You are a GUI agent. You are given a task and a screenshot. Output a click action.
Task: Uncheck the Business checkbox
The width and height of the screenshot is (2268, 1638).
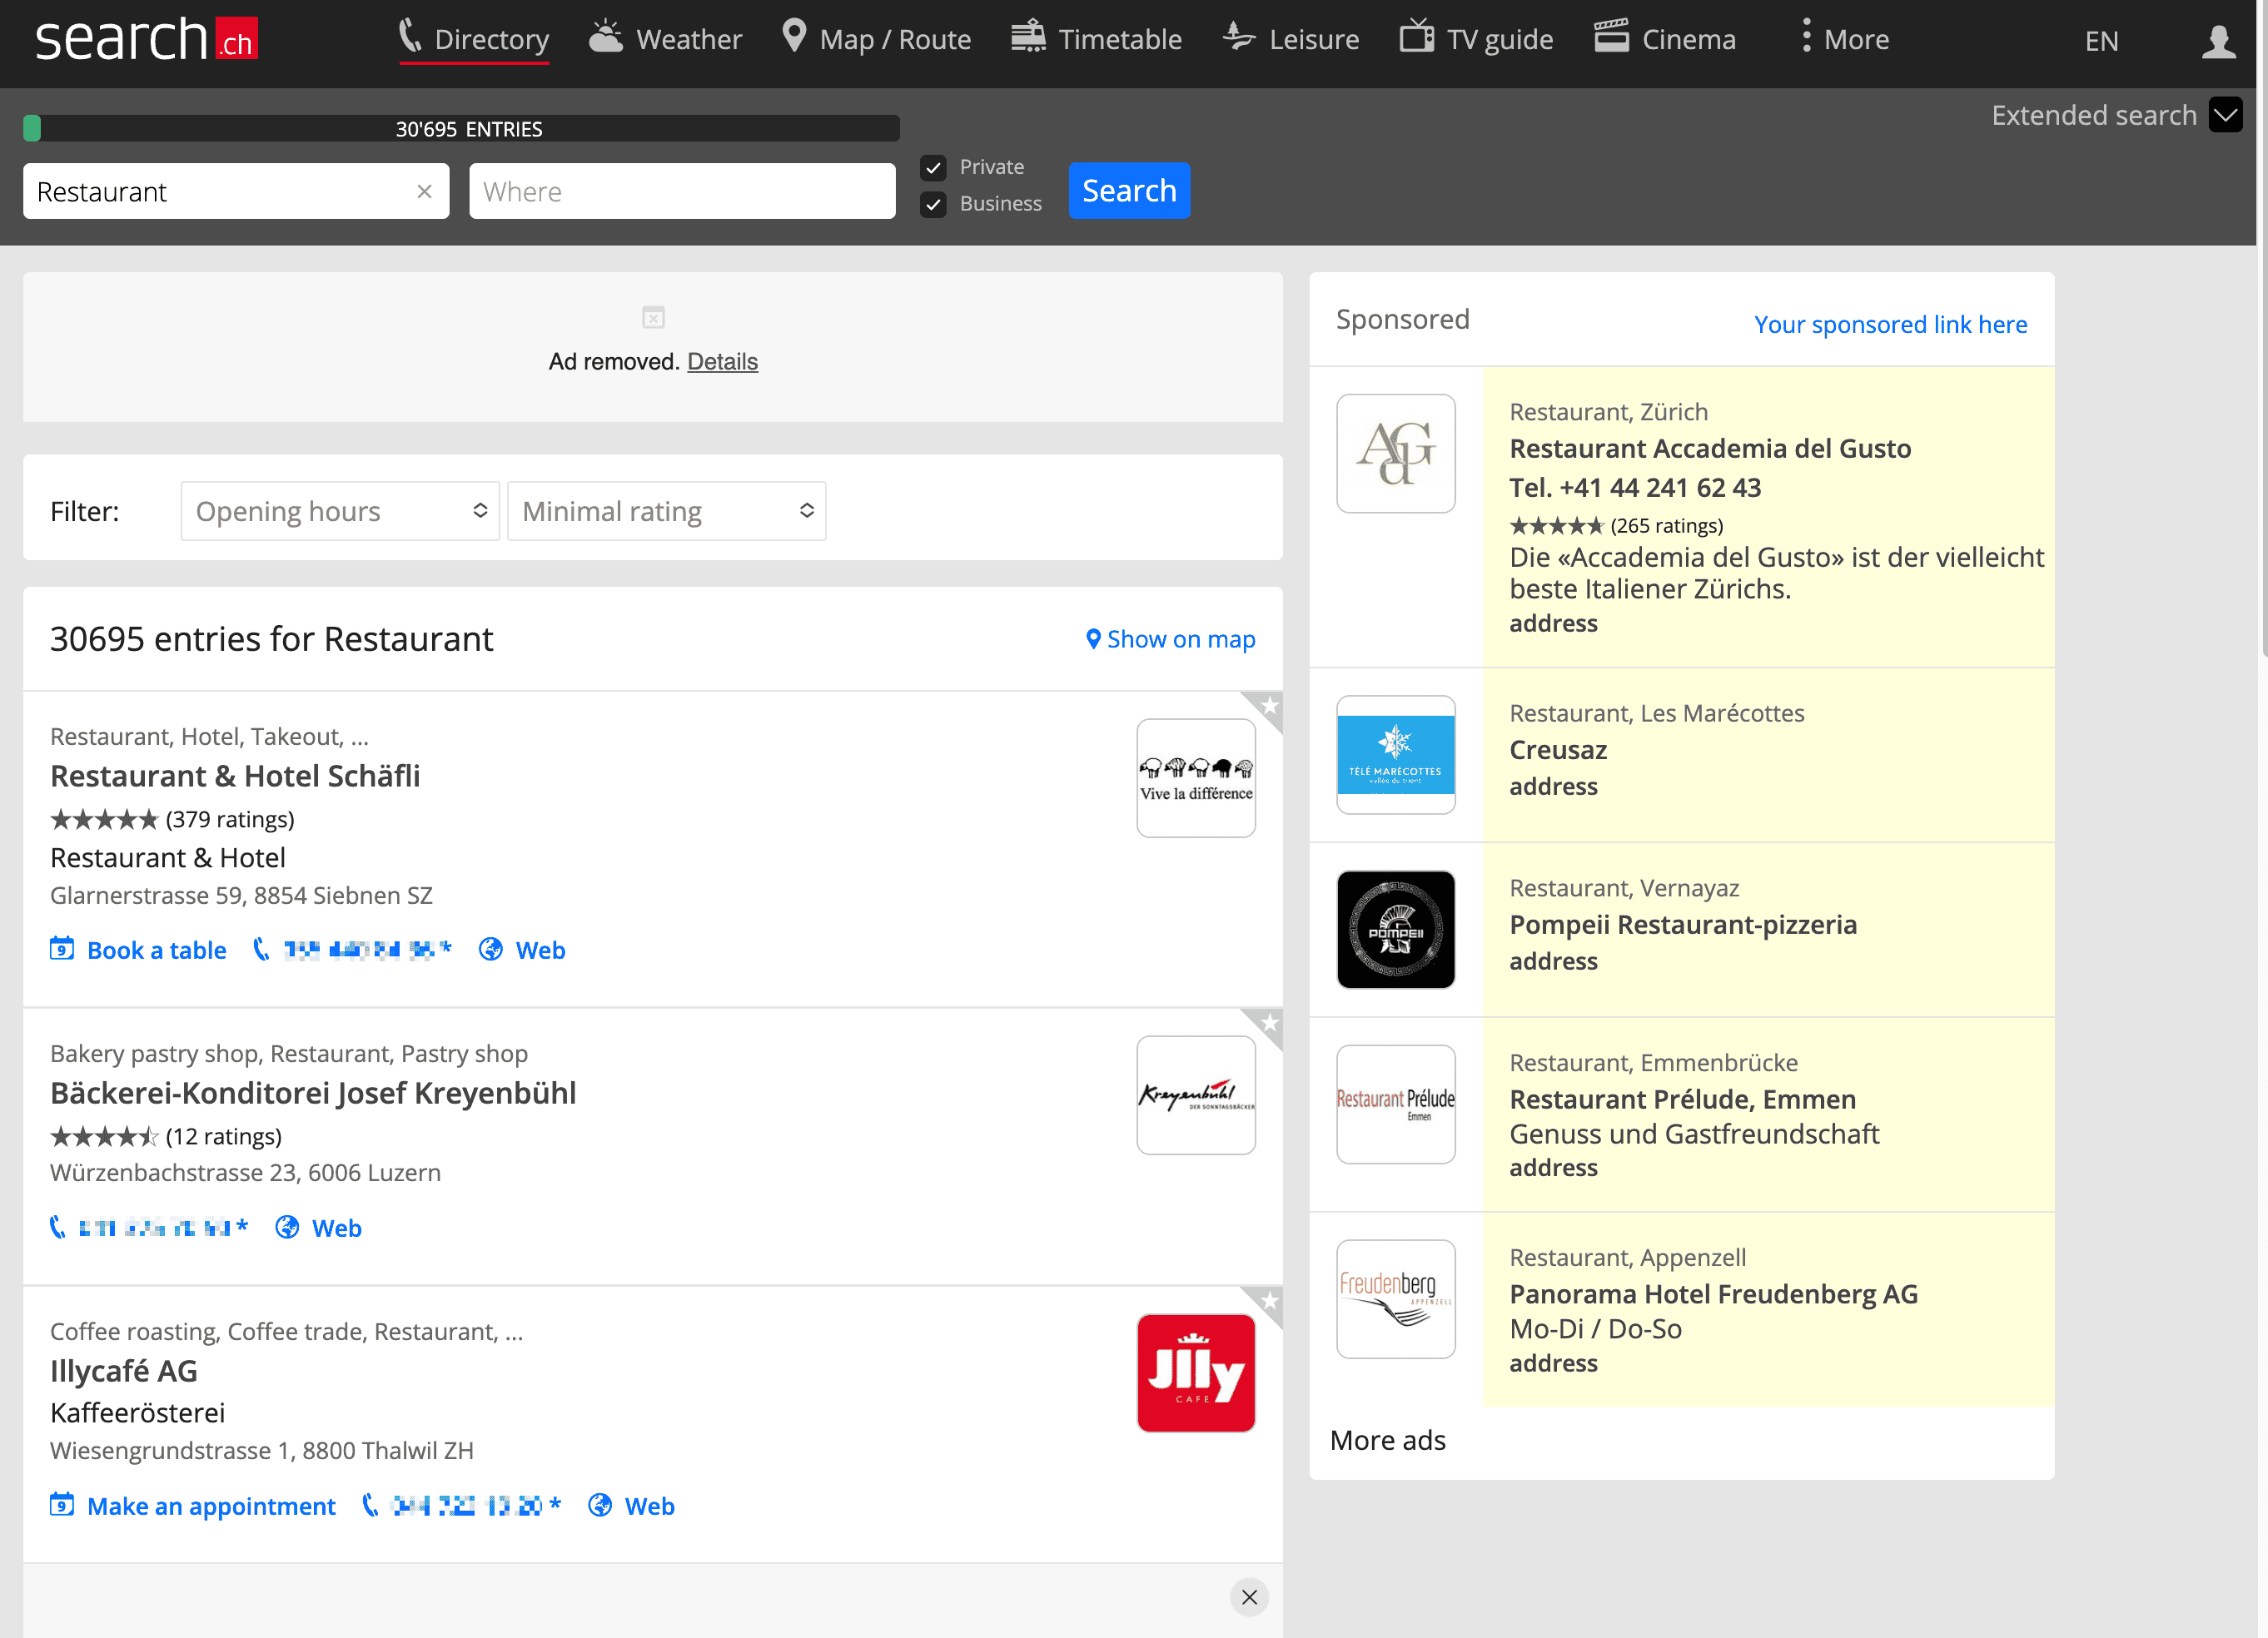click(933, 204)
